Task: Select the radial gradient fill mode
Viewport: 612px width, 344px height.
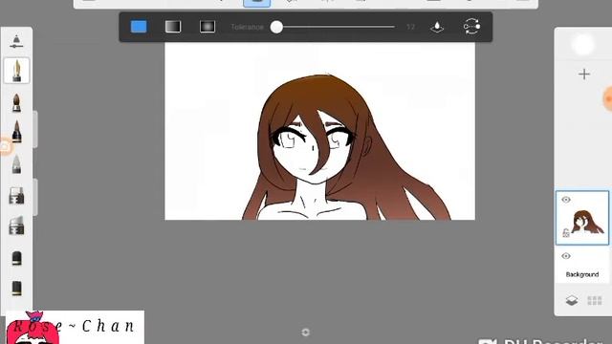Action: pyautogui.click(x=208, y=27)
